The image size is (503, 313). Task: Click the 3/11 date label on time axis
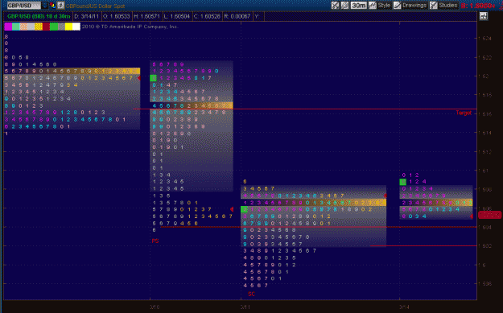click(245, 307)
